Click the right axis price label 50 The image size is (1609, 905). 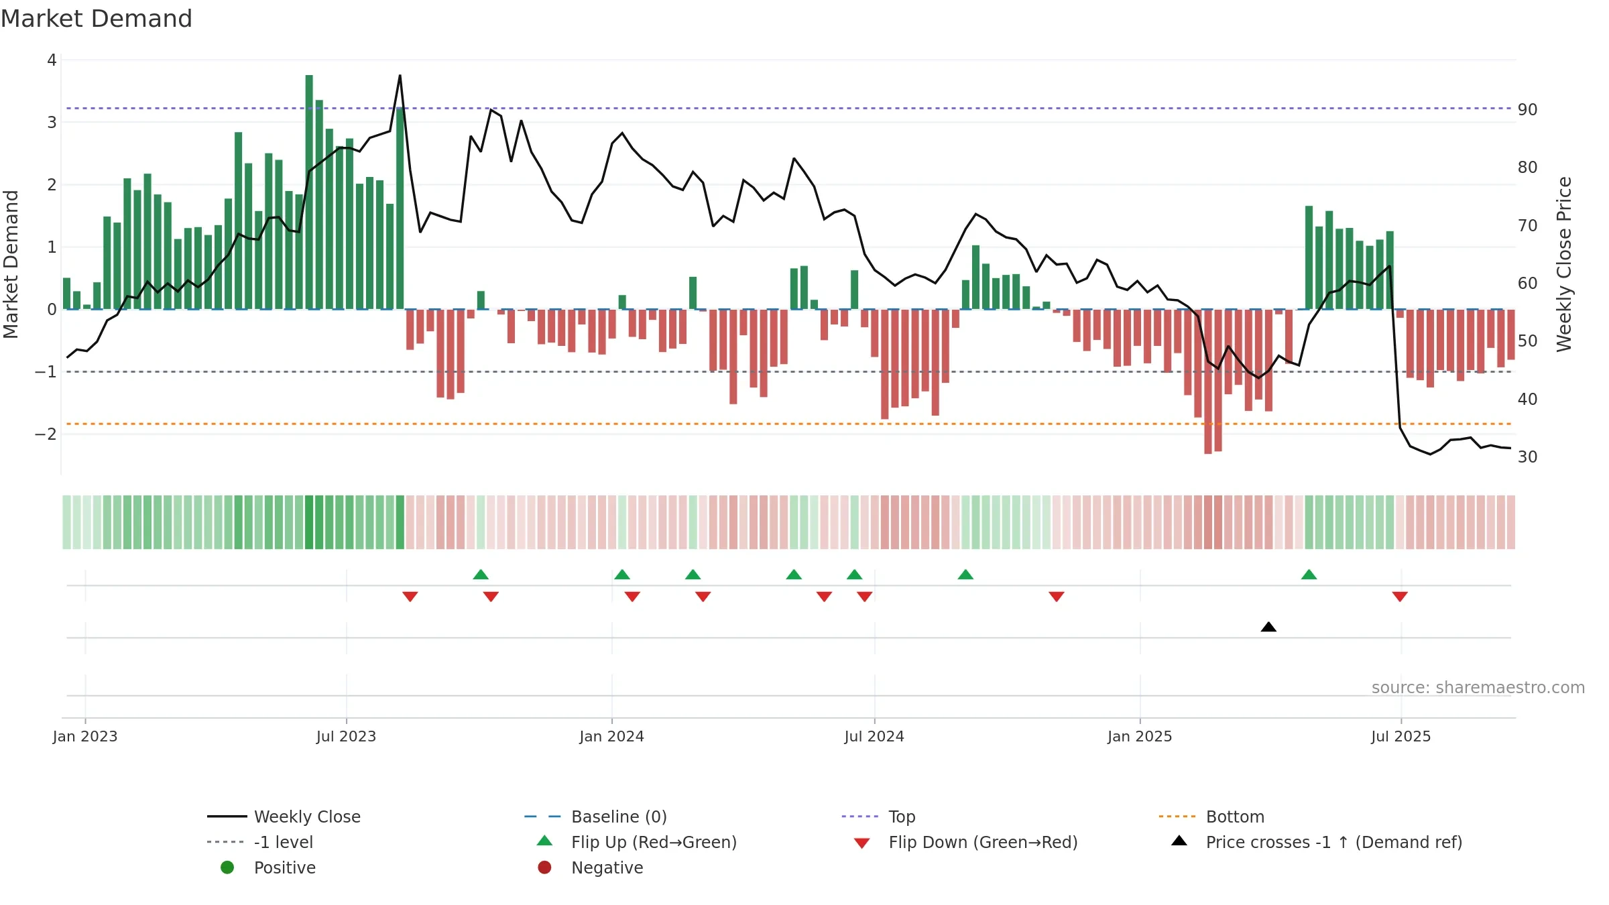pos(1528,341)
